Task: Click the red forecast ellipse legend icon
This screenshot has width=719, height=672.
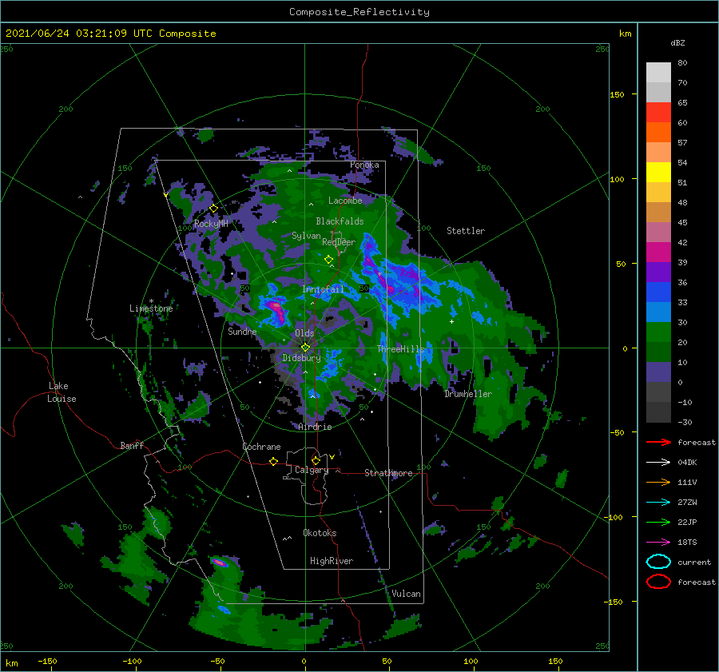Action: 658,582
